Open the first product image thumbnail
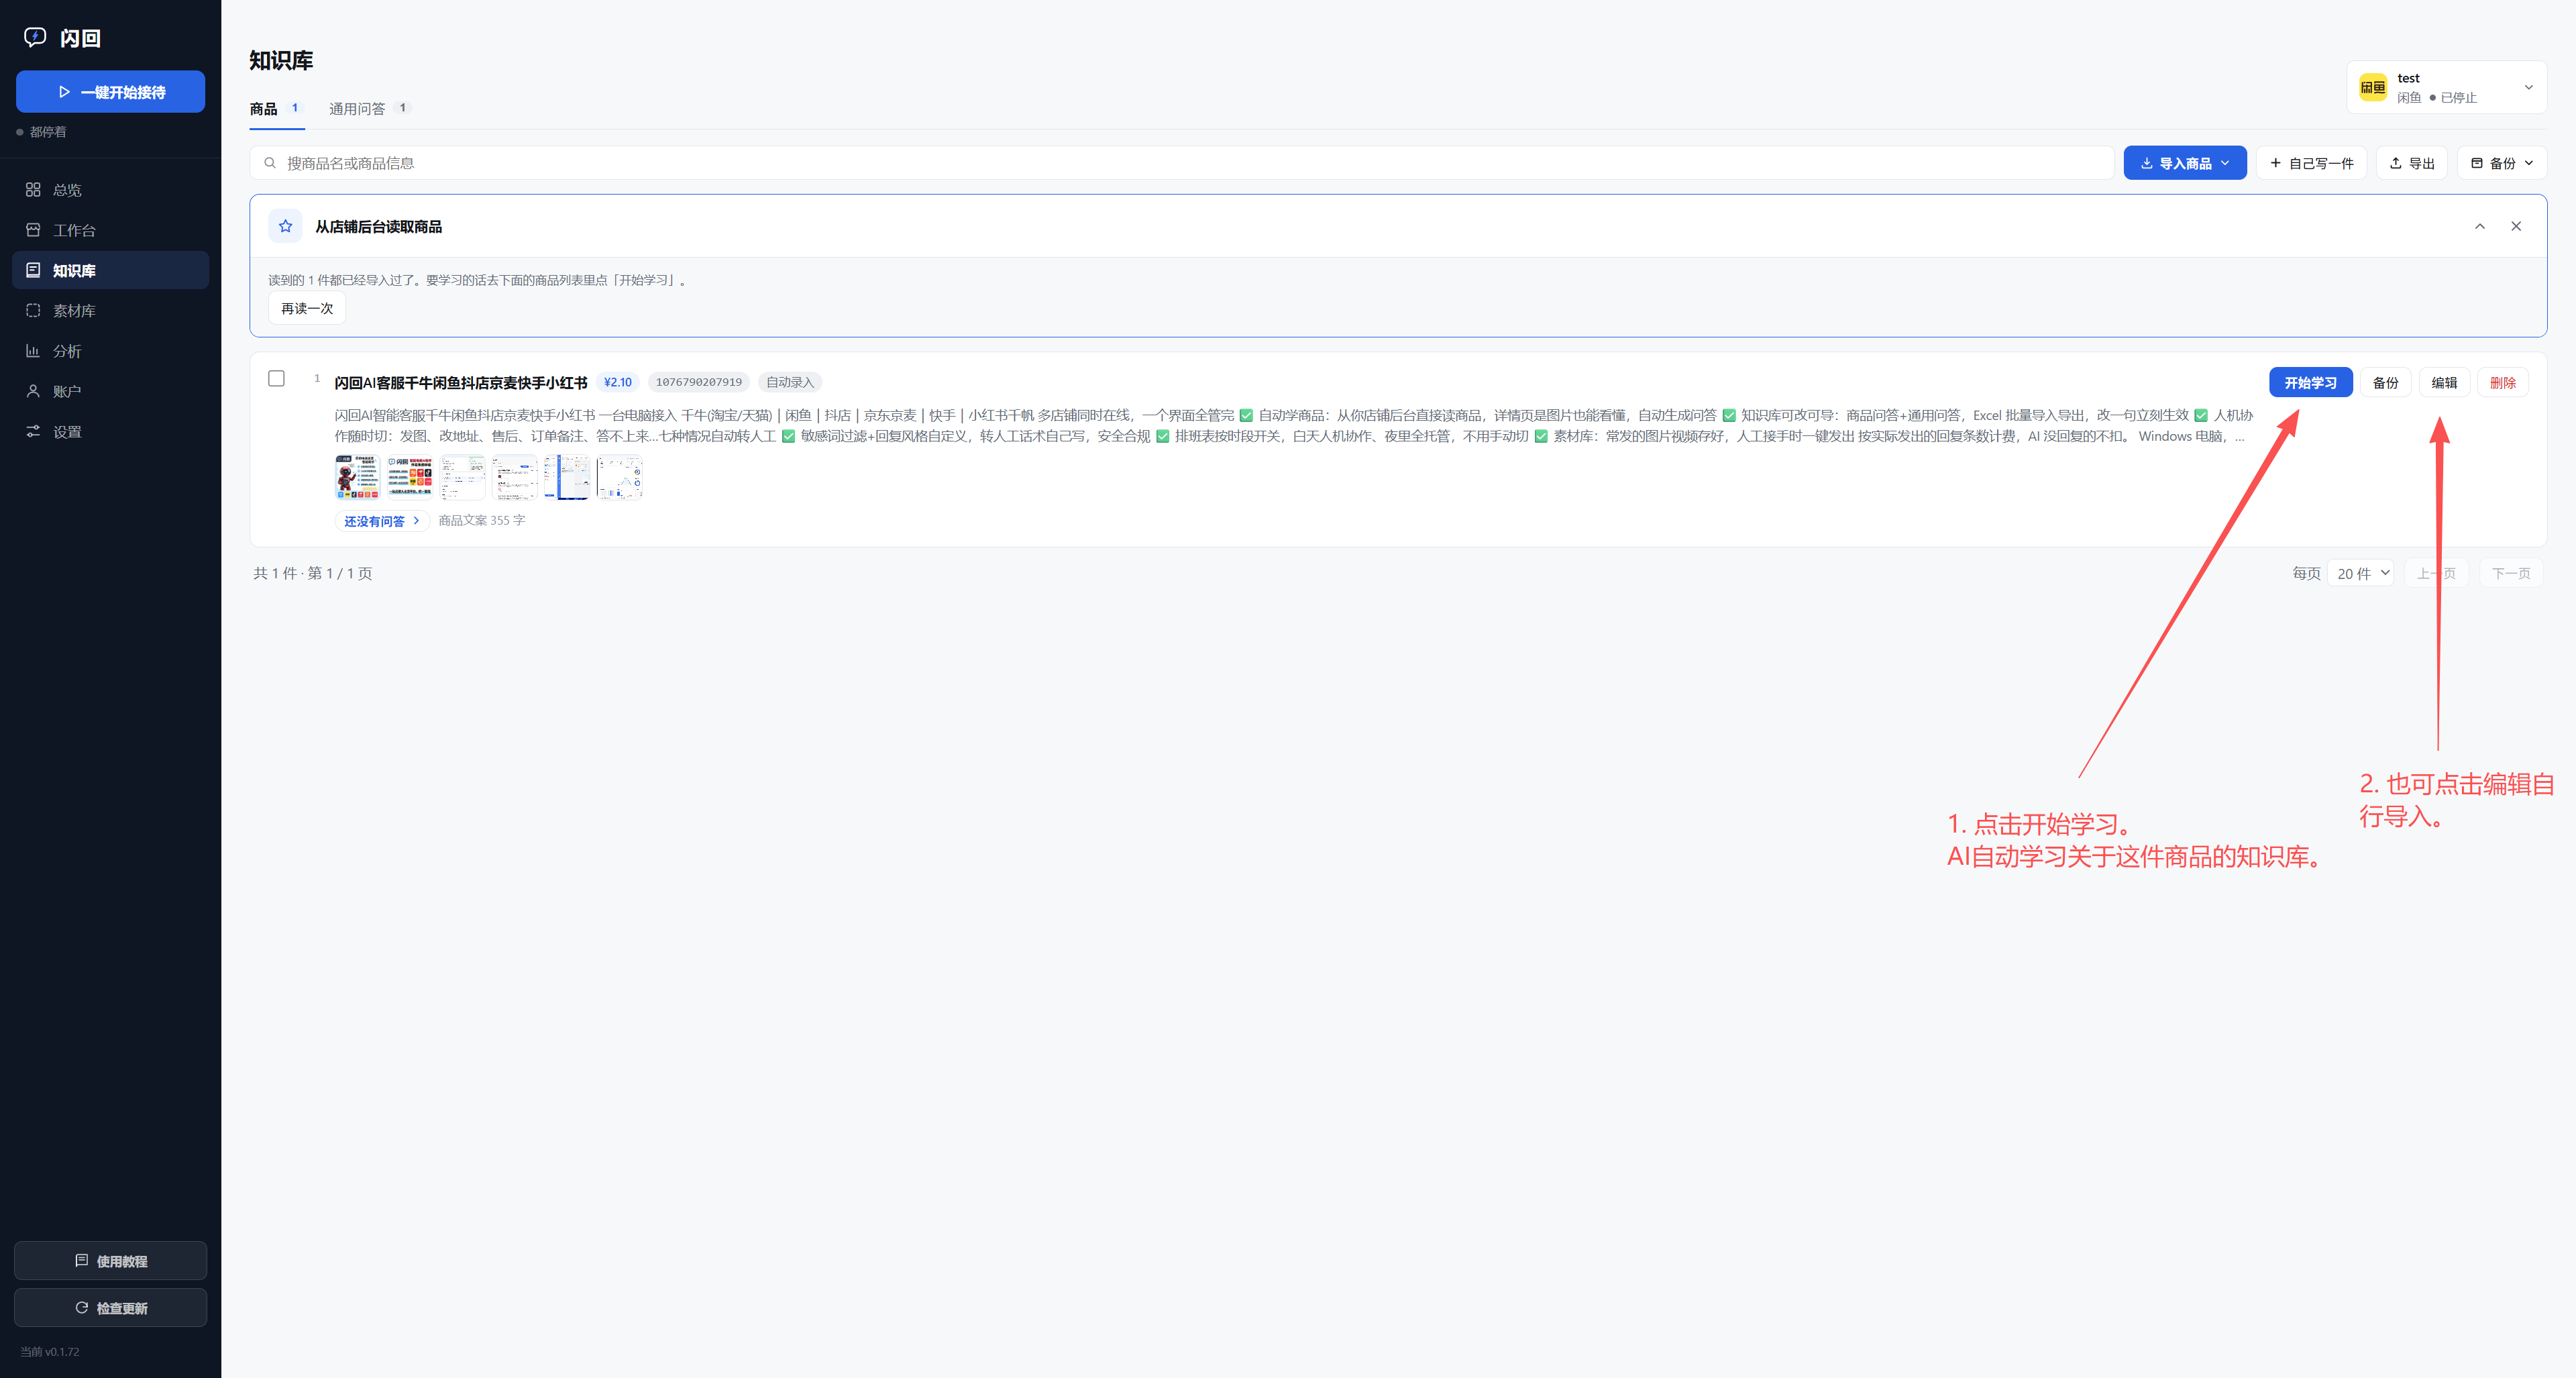This screenshot has height=1378, width=2576. click(357, 477)
